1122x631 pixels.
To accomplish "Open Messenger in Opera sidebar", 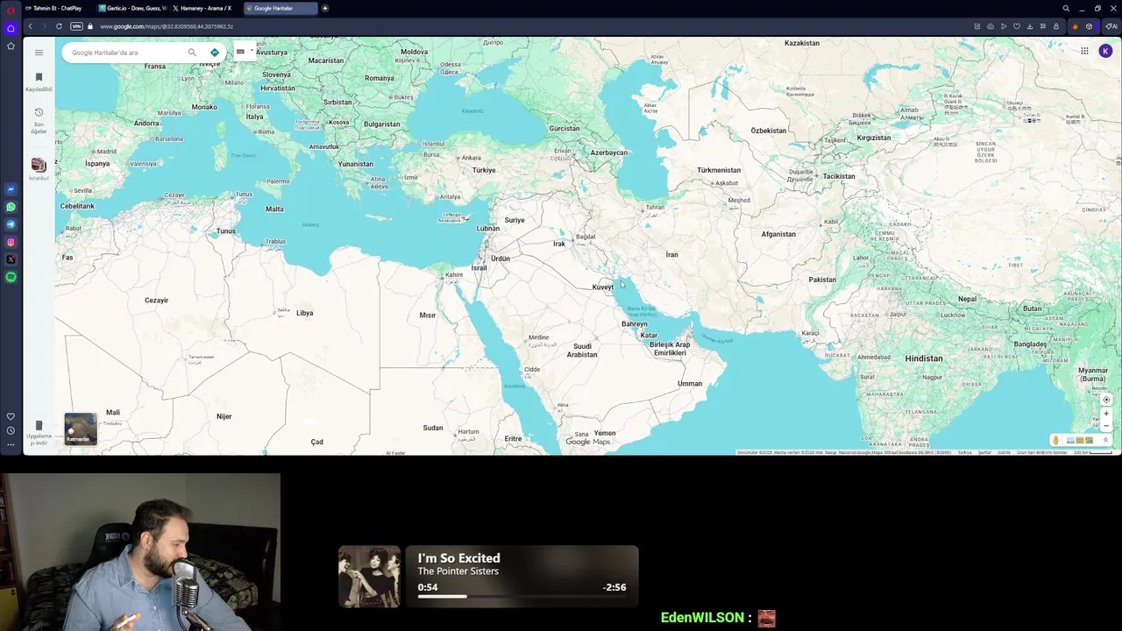I will click(x=11, y=189).
